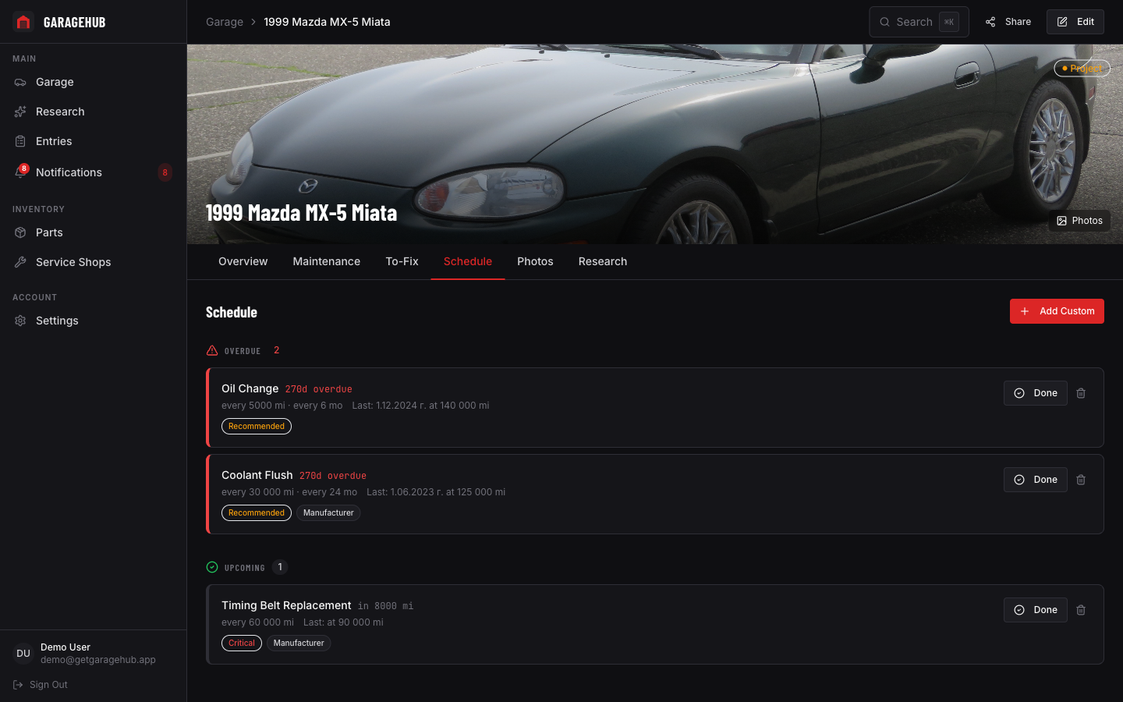Click the Oil Change title
Viewport: 1123px width, 702px height.
click(x=250, y=388)
